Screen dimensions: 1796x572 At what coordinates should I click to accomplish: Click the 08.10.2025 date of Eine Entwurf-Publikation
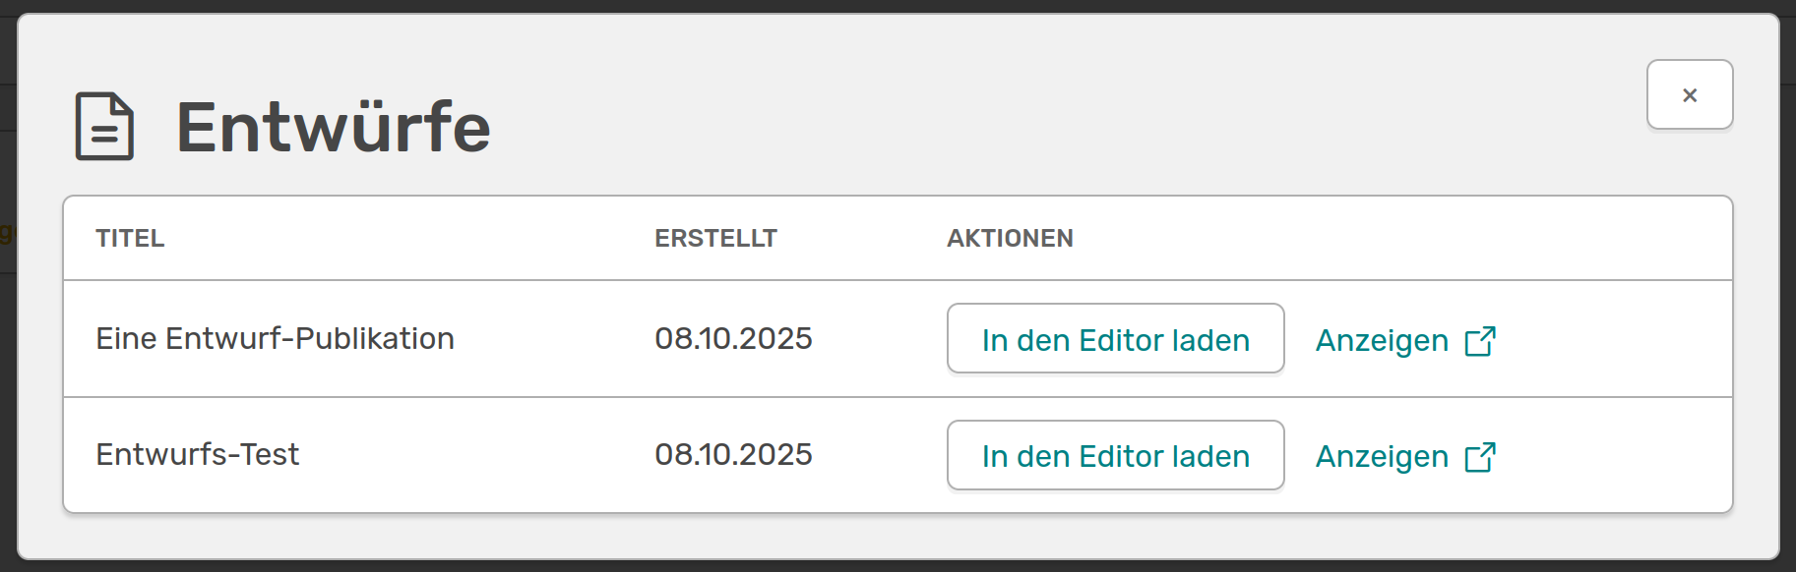click(x=733, y=339)
